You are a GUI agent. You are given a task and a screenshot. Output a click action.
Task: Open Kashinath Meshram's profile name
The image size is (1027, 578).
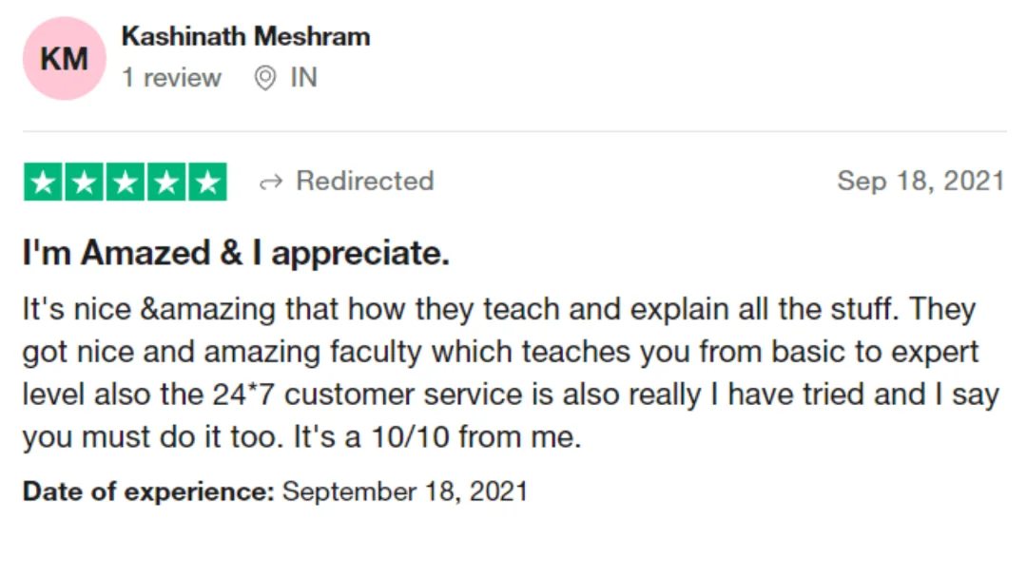pyautogui.click(x=245, y=37)
